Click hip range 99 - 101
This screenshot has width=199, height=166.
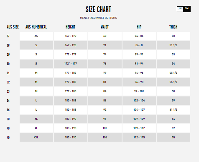pyautogui.click(x=139, y=91)
